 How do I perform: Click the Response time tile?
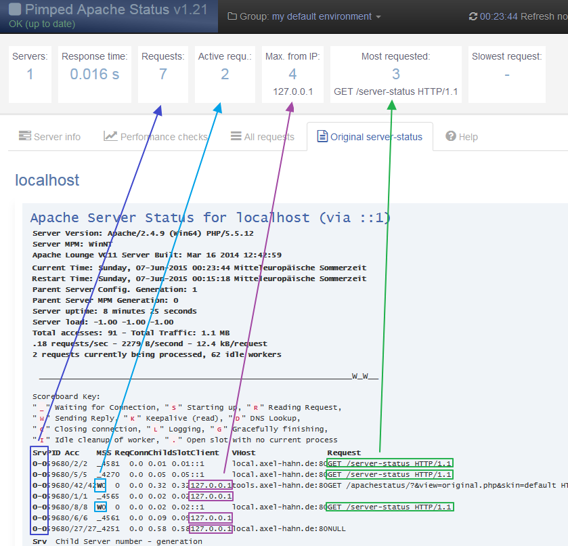click(95, 75)
